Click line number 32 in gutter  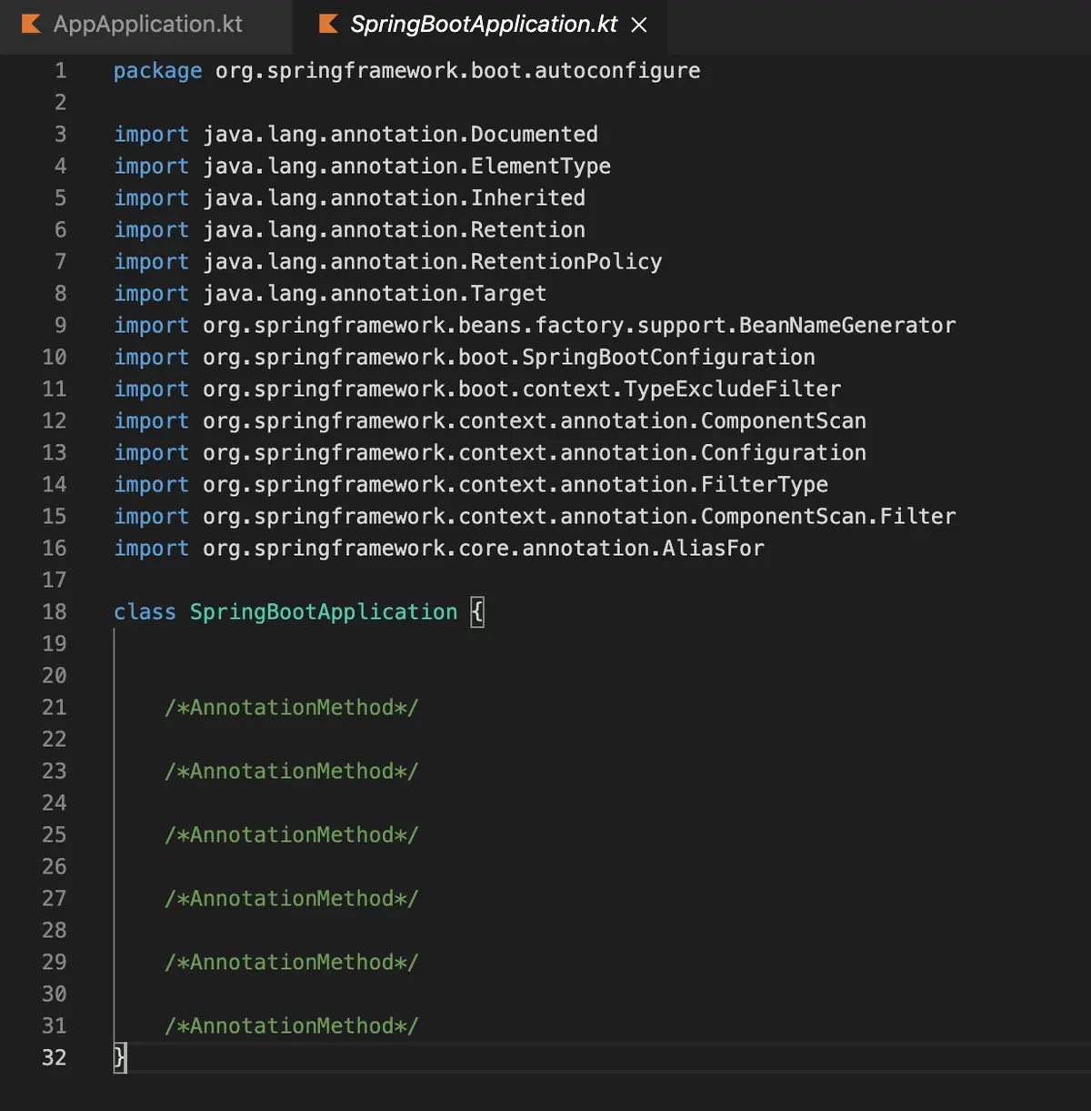55,1057
